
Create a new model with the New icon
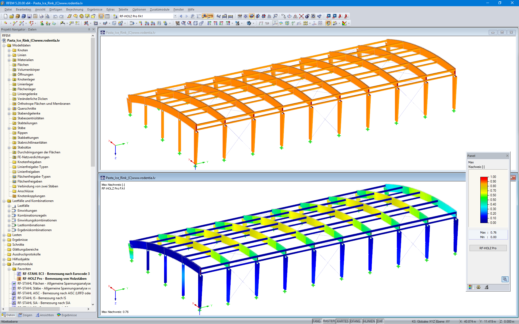click(x=5, y=16)
